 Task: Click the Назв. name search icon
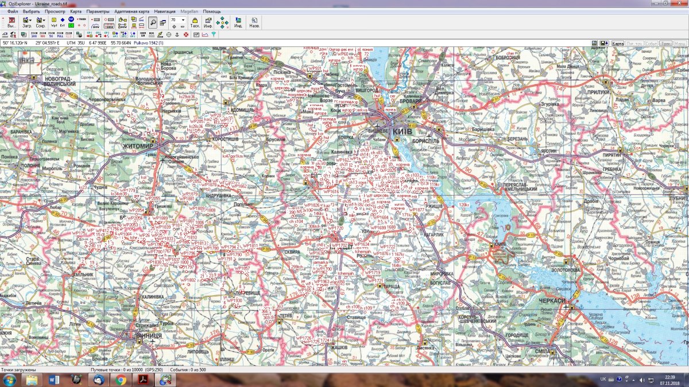tap(254, 22)
